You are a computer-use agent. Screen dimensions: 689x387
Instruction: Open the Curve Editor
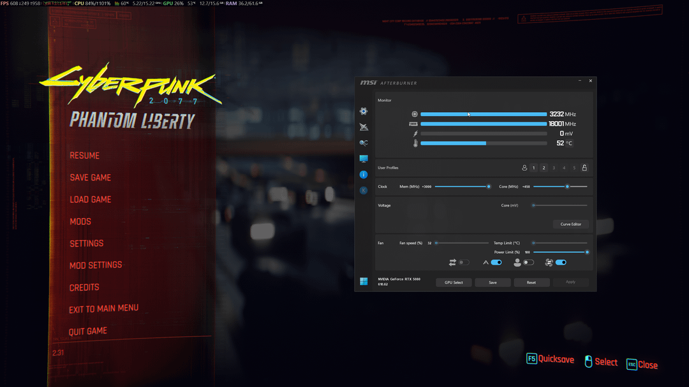pos(570,224)
